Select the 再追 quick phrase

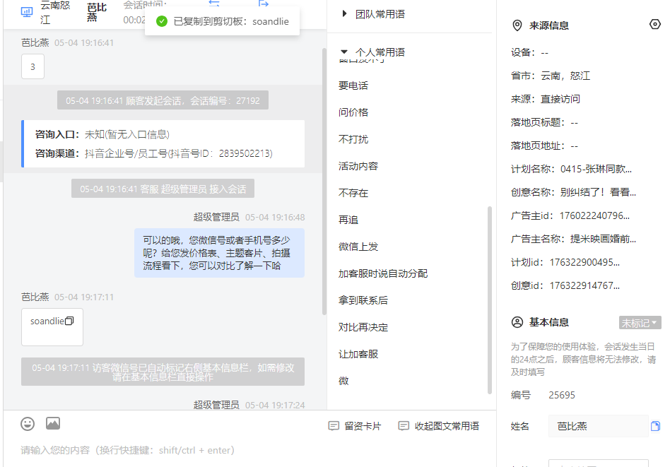click(x=348, y=220)
